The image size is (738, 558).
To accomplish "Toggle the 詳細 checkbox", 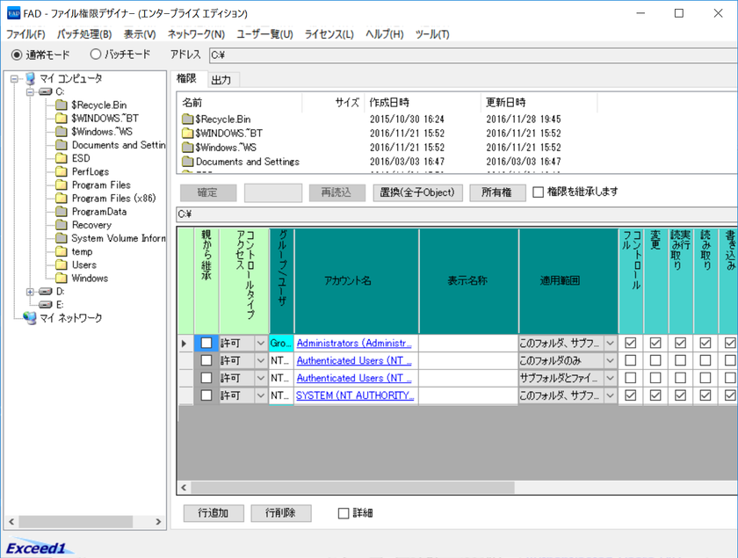I will pyautogui.click(x=344, y=513).
